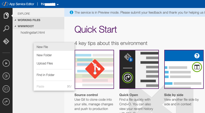The height and width of the screenshot is (113, 205).
Task: Open the Explore files panel icon
Action: 6,16
